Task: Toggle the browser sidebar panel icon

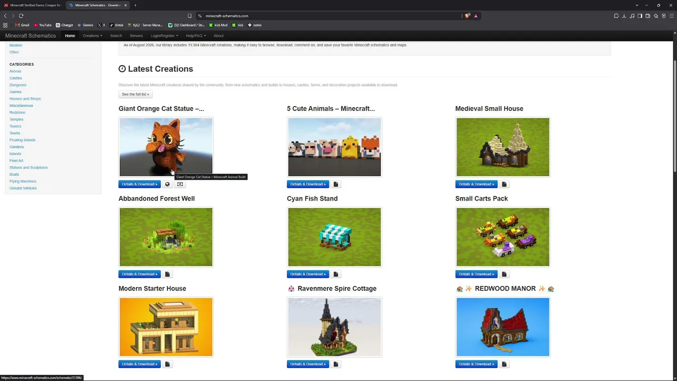Action: [x=640, y=16]
